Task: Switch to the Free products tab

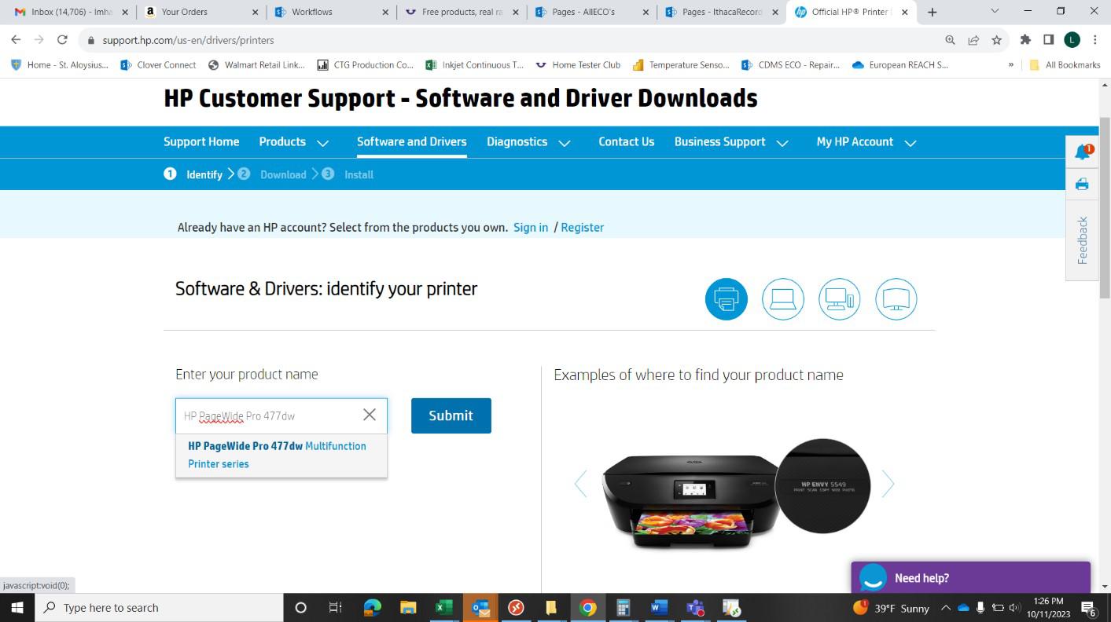Action: tap(460, 12)
